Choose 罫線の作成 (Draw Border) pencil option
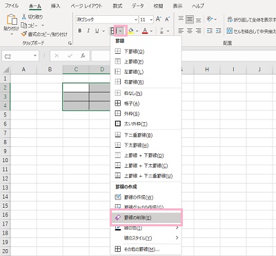Image resolution: width=276 pixels, height=256 pixels. [146, 197]
